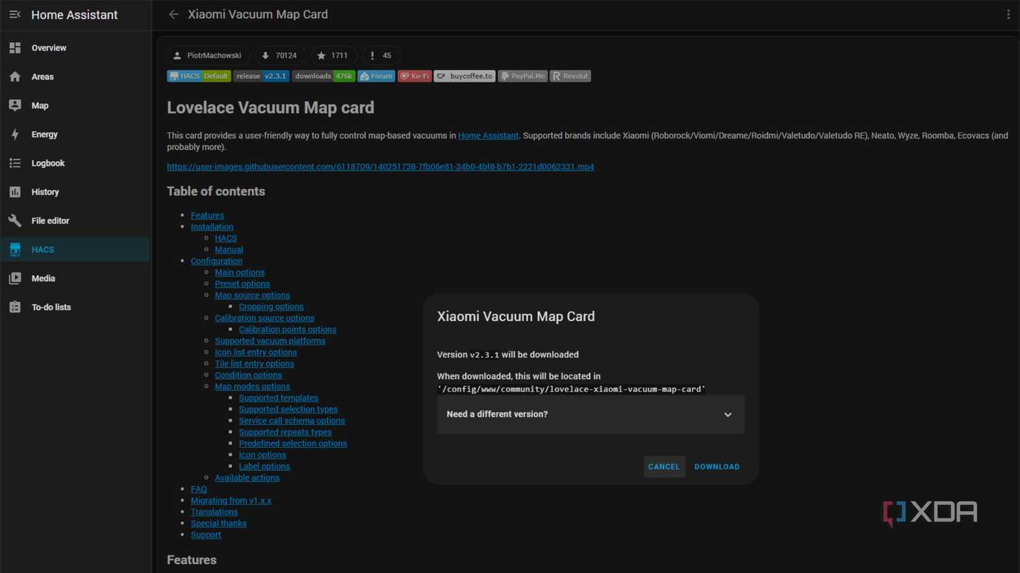
Task: Click the HACS Default badge
Action: click(x=199, y=76)
